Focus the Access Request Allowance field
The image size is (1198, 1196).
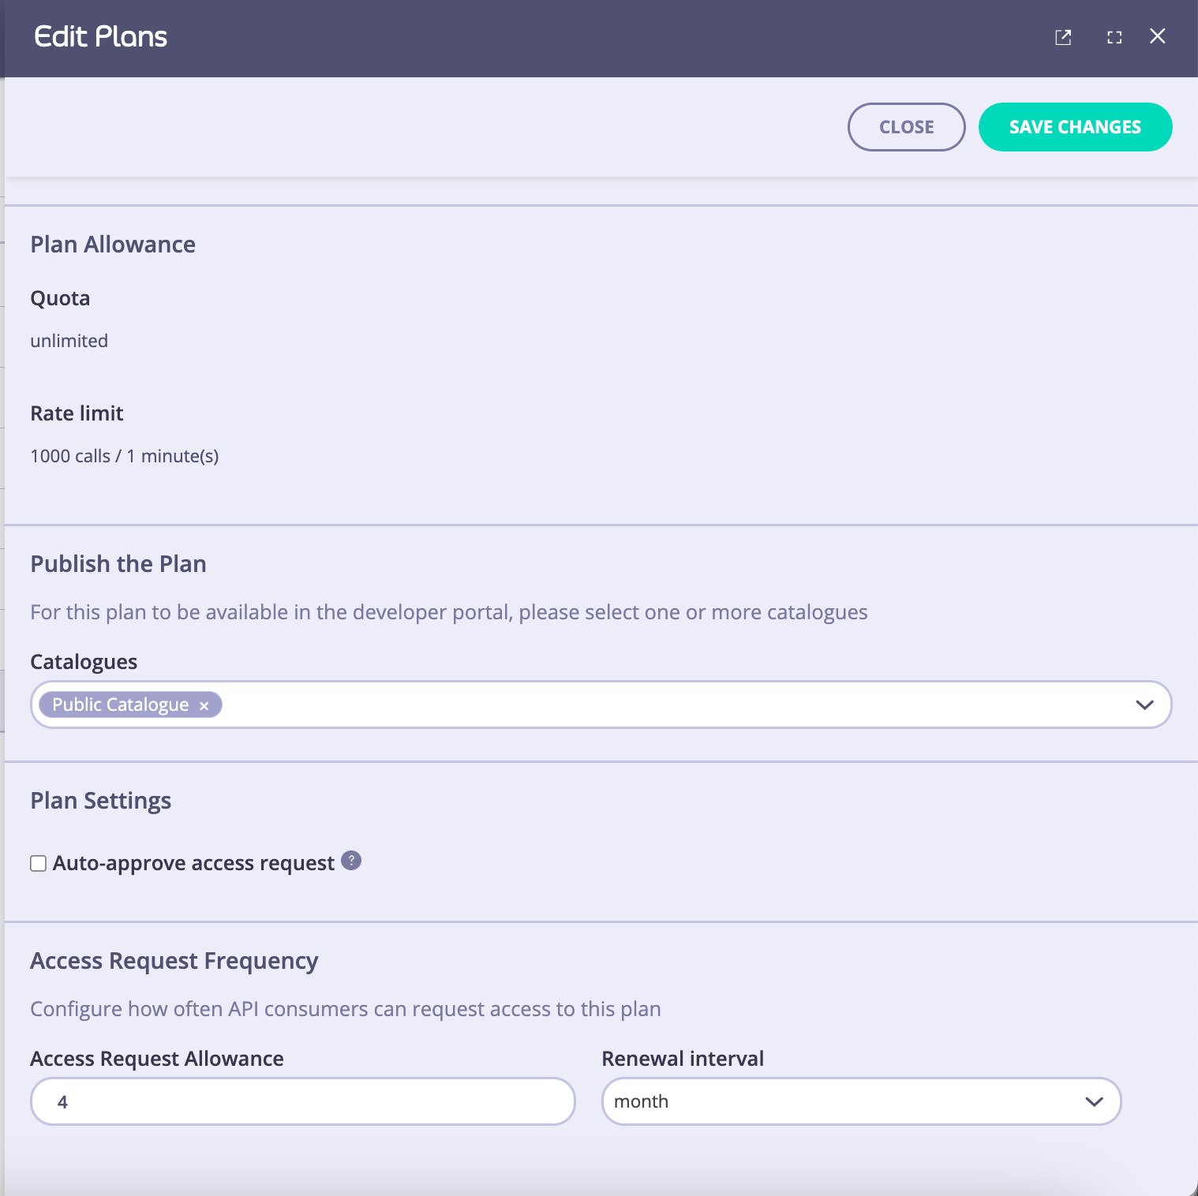[x=302, y=1101]
